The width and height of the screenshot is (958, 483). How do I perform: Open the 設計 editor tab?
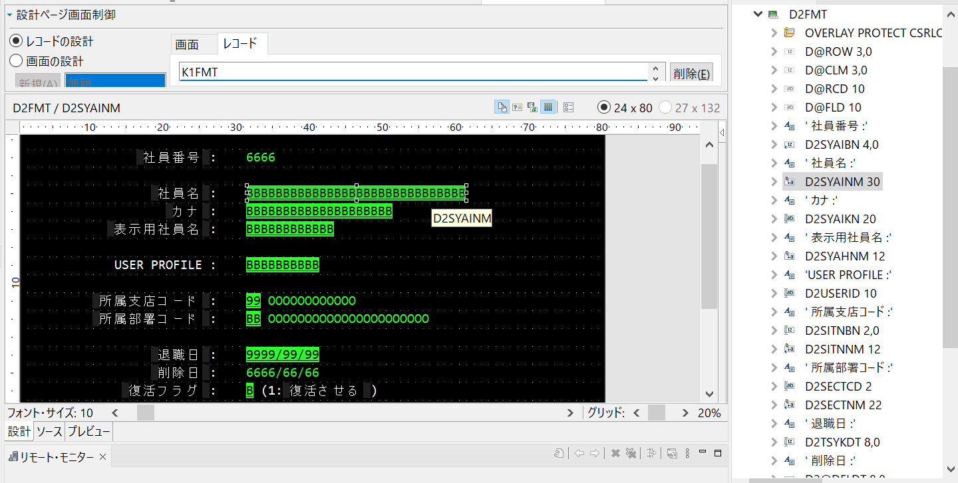pyautogui.click(x=19, y=432)
